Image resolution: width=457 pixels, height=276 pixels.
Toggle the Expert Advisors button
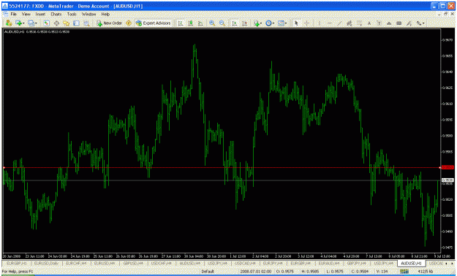pos(154,23)
